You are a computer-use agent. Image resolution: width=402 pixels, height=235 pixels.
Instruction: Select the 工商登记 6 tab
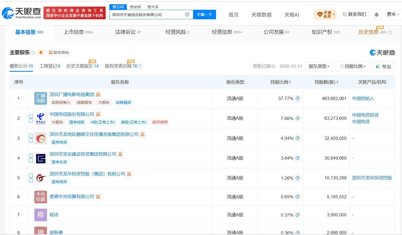(50, 66)
